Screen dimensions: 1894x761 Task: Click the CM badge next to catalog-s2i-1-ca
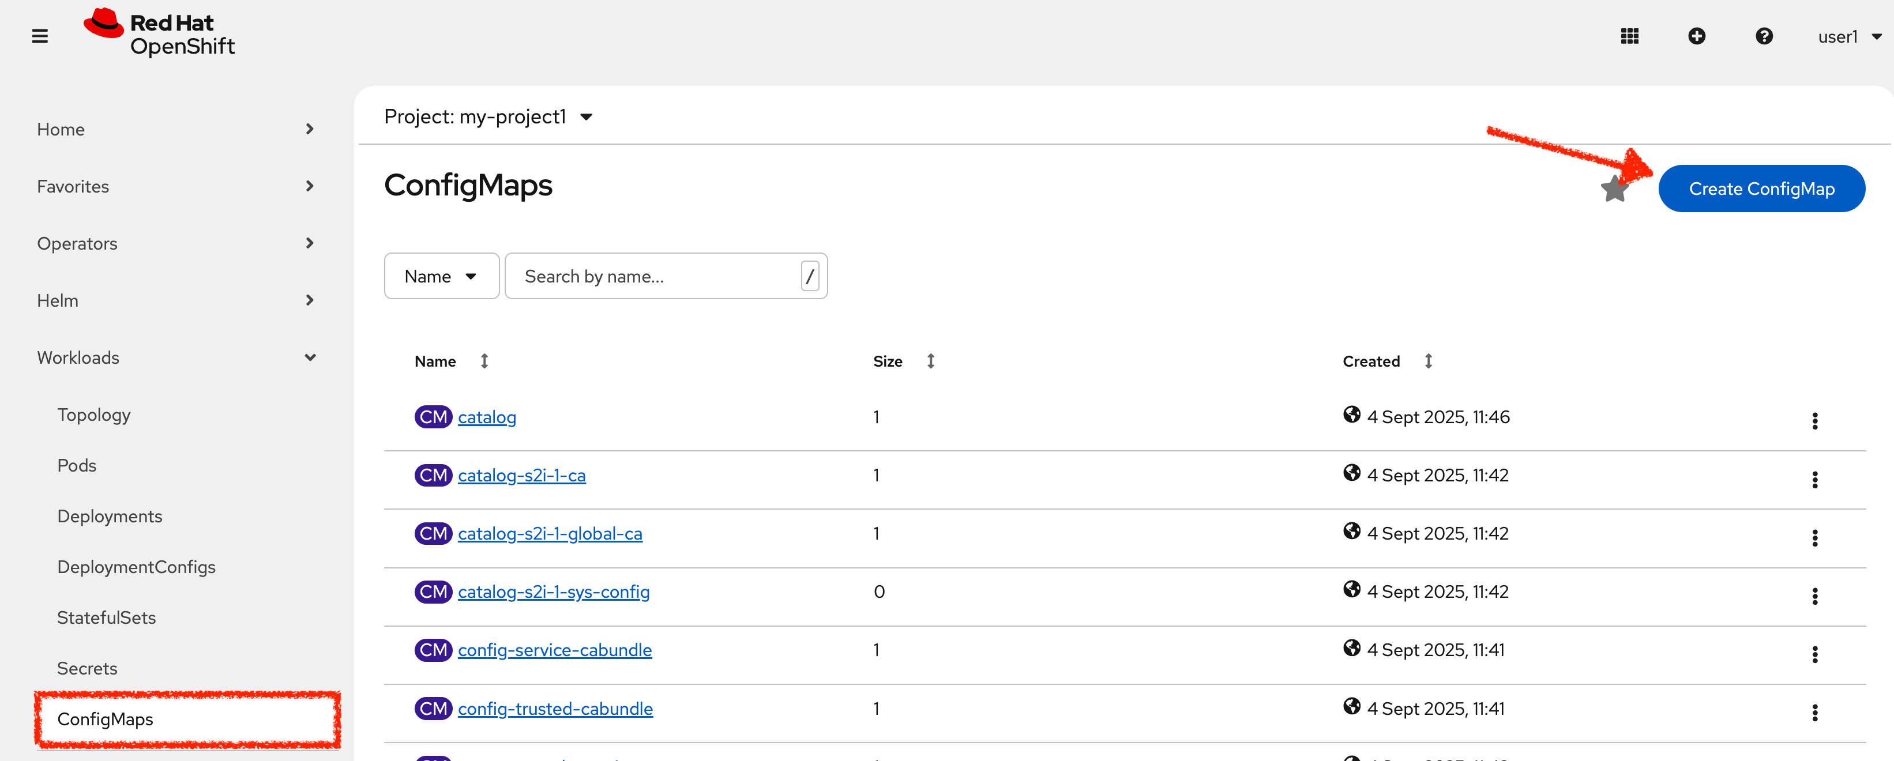pyautogui.click(x=433, y=475)
